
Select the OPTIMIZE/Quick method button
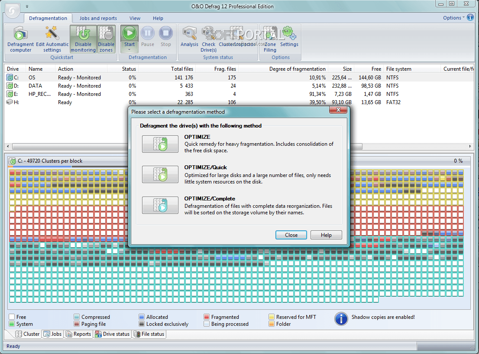tap(160, 174)
